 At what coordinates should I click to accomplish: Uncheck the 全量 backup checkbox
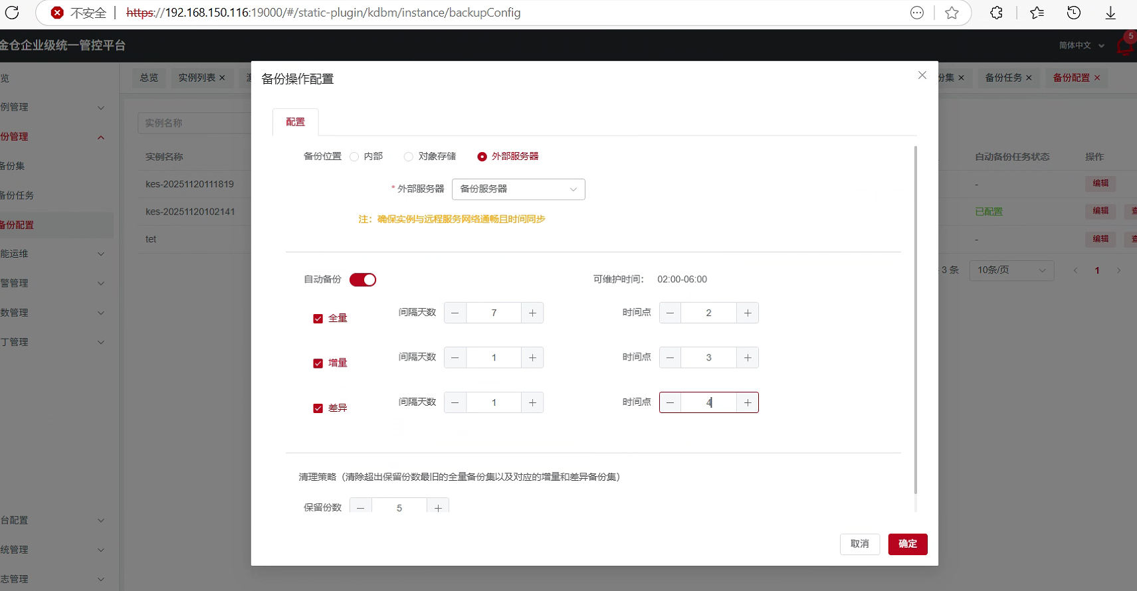pos(318,319)
